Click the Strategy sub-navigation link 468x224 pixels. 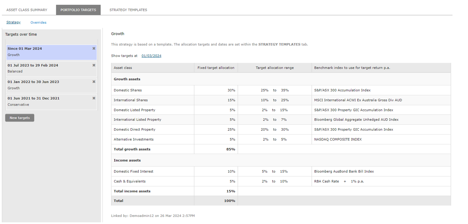pos(13,22)
